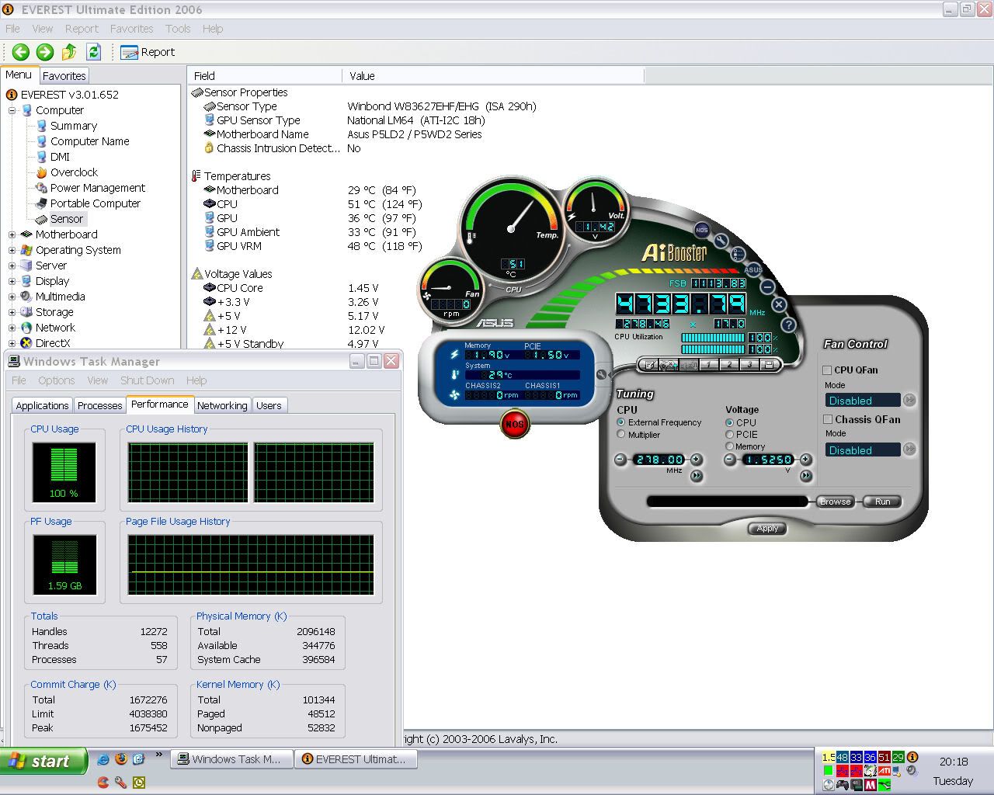994x795 pixels.
Task: Click the ATI tray icon
Action: tap(884, 771)
